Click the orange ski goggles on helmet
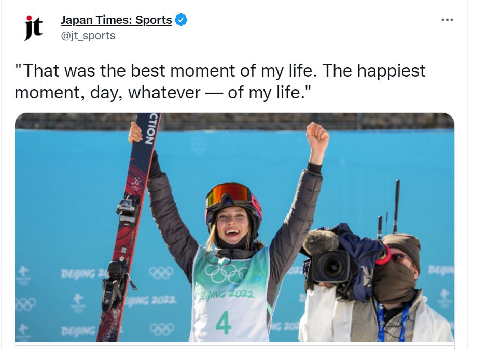 228,194
